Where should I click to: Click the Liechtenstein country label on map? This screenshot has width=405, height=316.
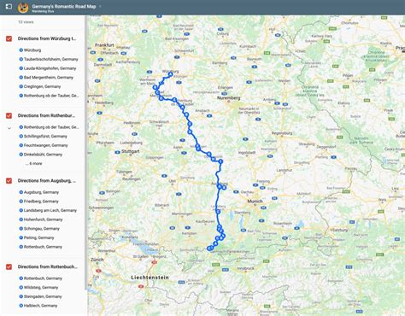pyautogui.click(x=150, y=278)
